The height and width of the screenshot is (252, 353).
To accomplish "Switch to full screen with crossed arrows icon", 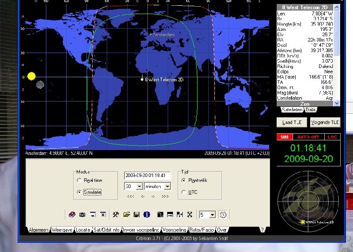I will tap(190, 214).
